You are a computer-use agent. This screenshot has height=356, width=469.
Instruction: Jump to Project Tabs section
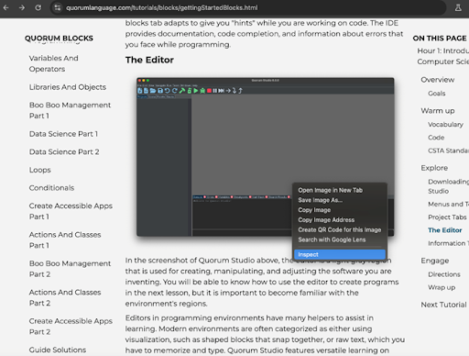(447, 217)
